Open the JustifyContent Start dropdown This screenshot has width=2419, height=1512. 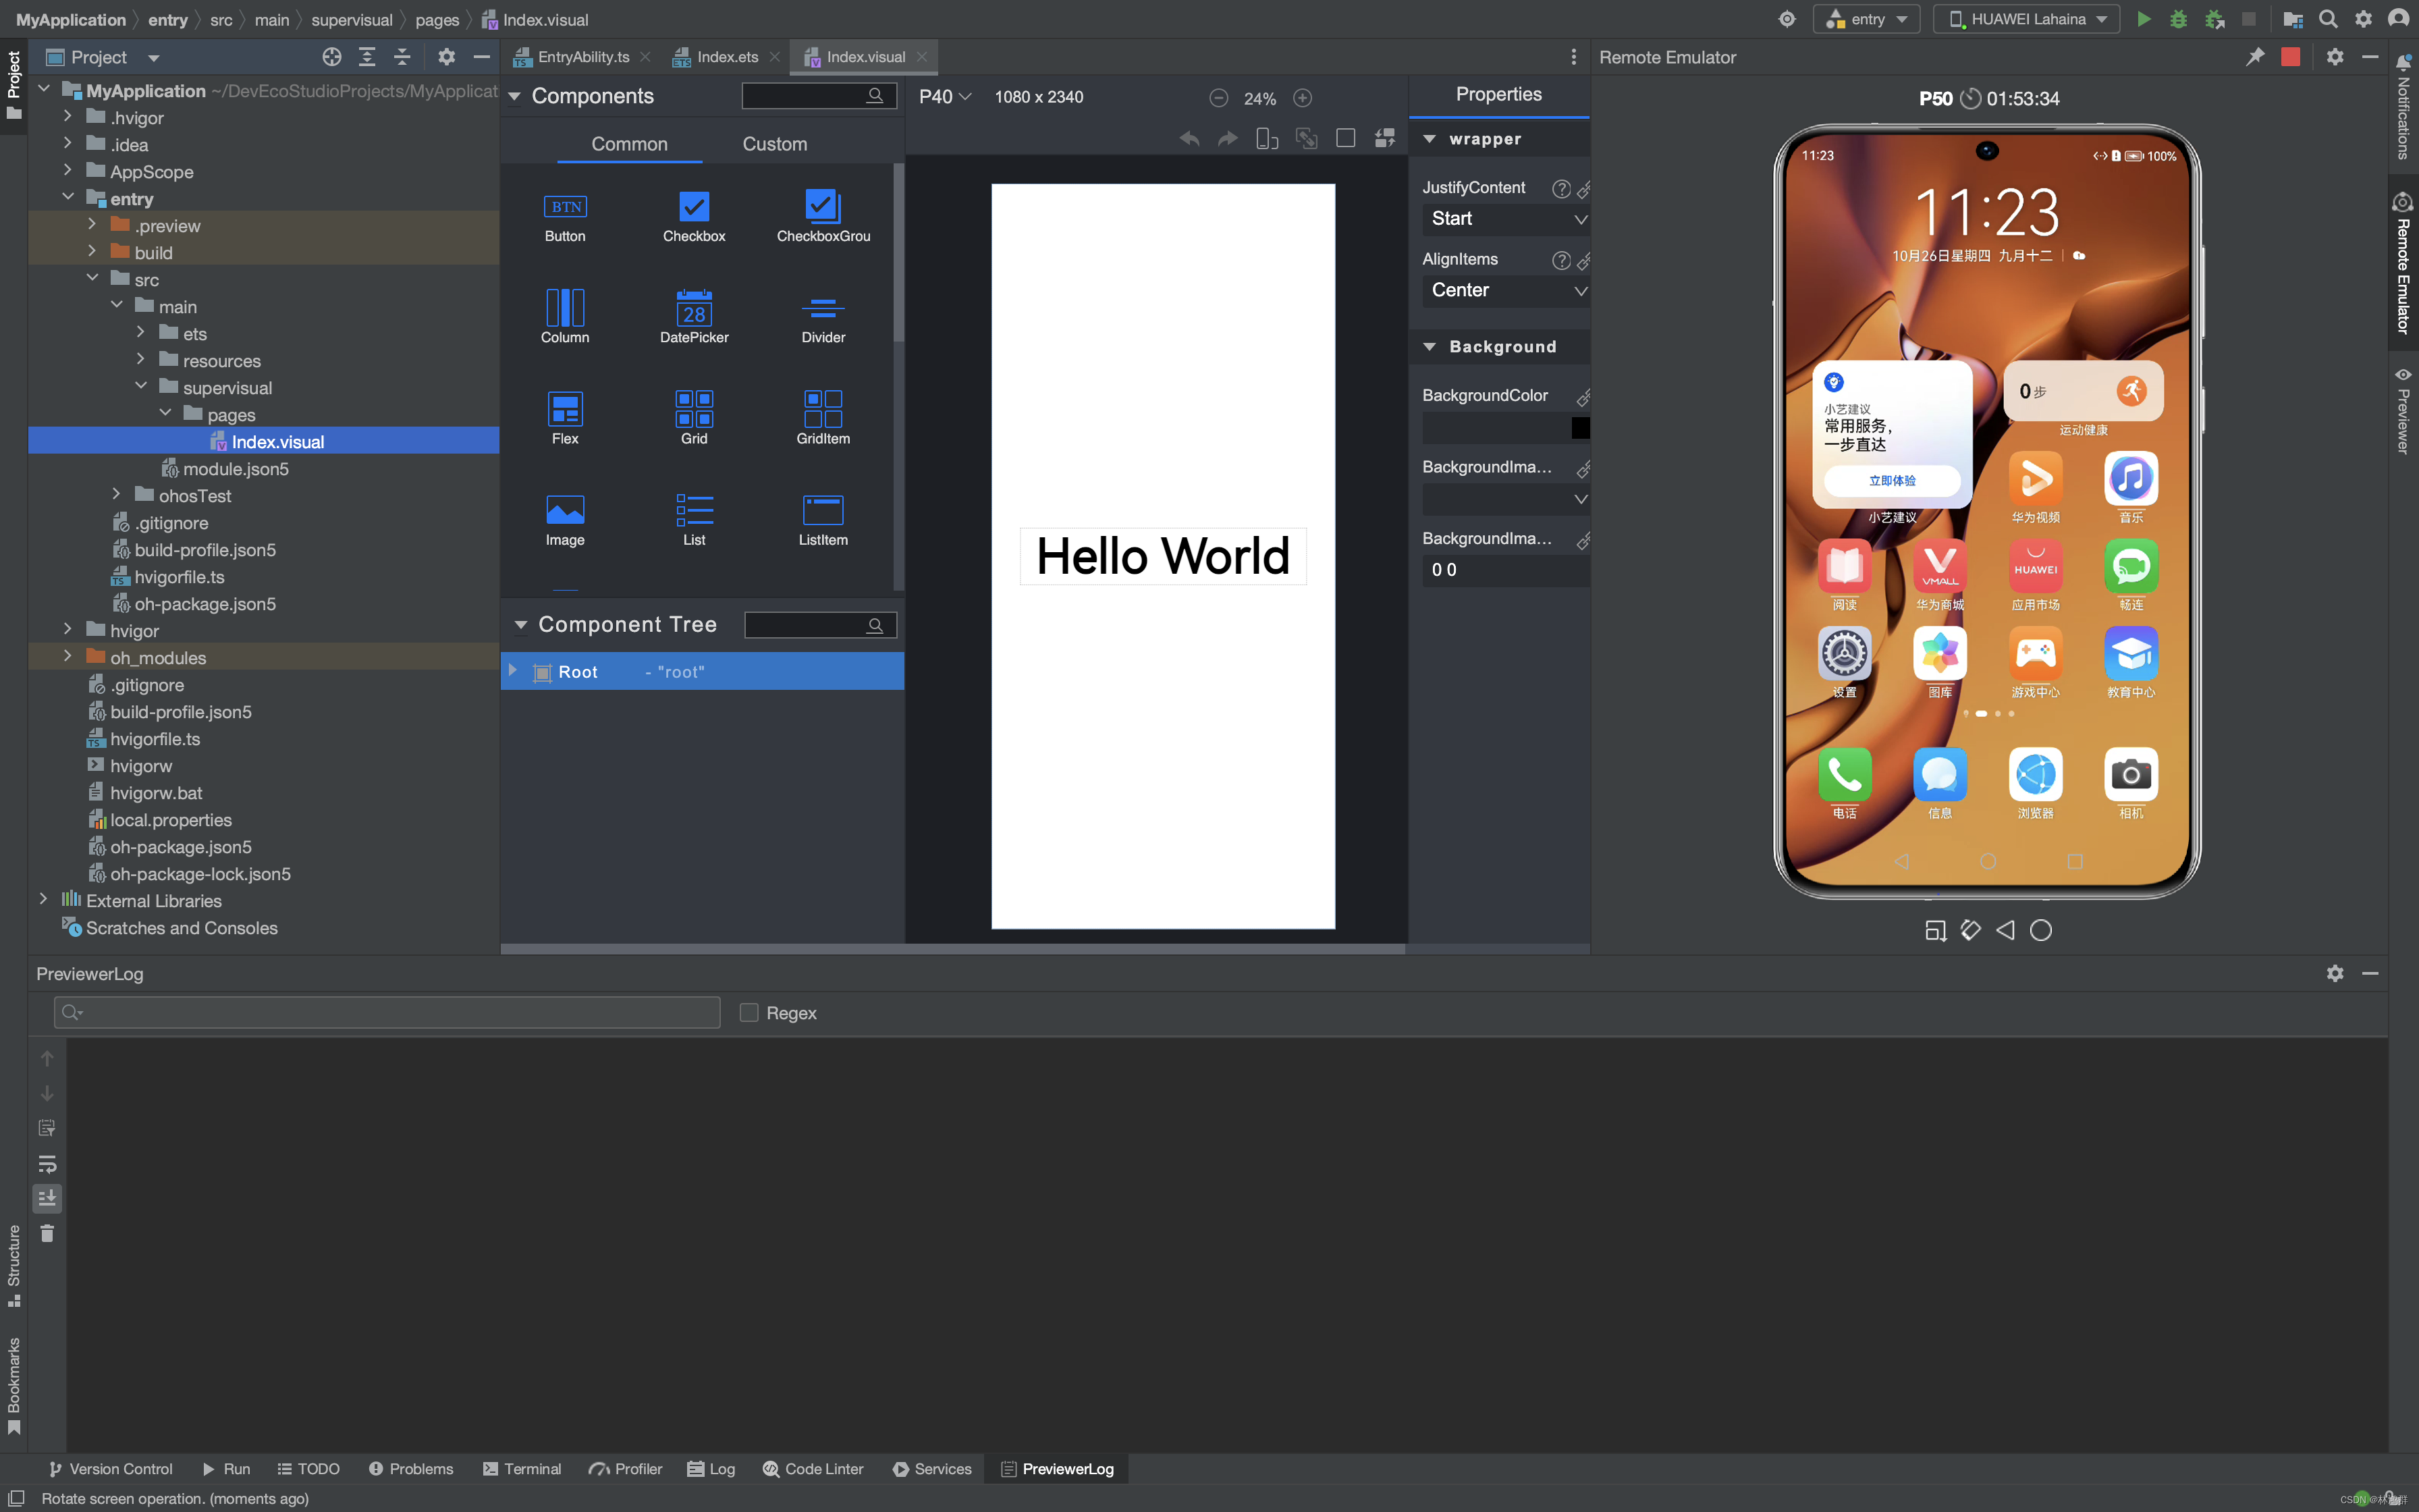click(1504, 219)
